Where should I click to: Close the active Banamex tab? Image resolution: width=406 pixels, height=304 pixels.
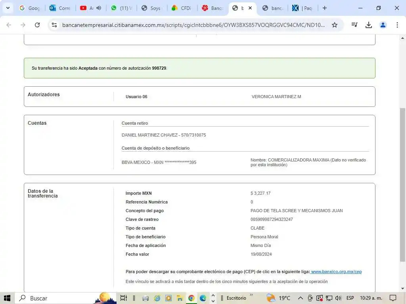250,8
